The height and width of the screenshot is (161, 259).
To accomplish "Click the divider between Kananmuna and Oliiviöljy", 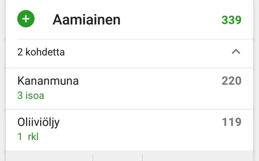I will click(129, 109).
